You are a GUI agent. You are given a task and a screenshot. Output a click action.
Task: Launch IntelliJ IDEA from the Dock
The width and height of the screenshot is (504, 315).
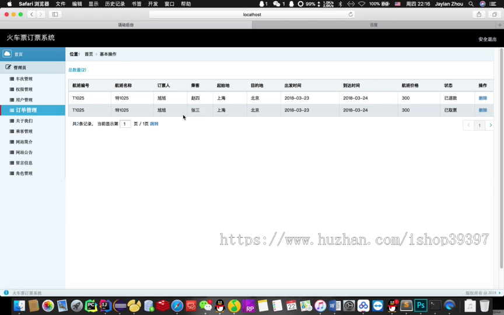click(105, 306)
